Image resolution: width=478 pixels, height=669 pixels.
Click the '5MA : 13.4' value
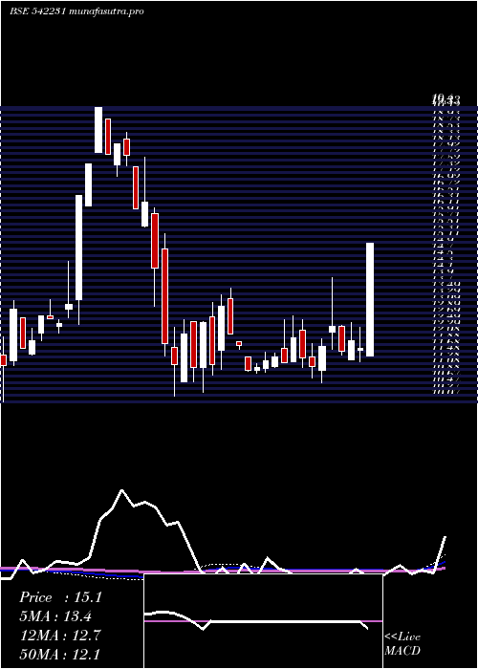click(55, 616)
